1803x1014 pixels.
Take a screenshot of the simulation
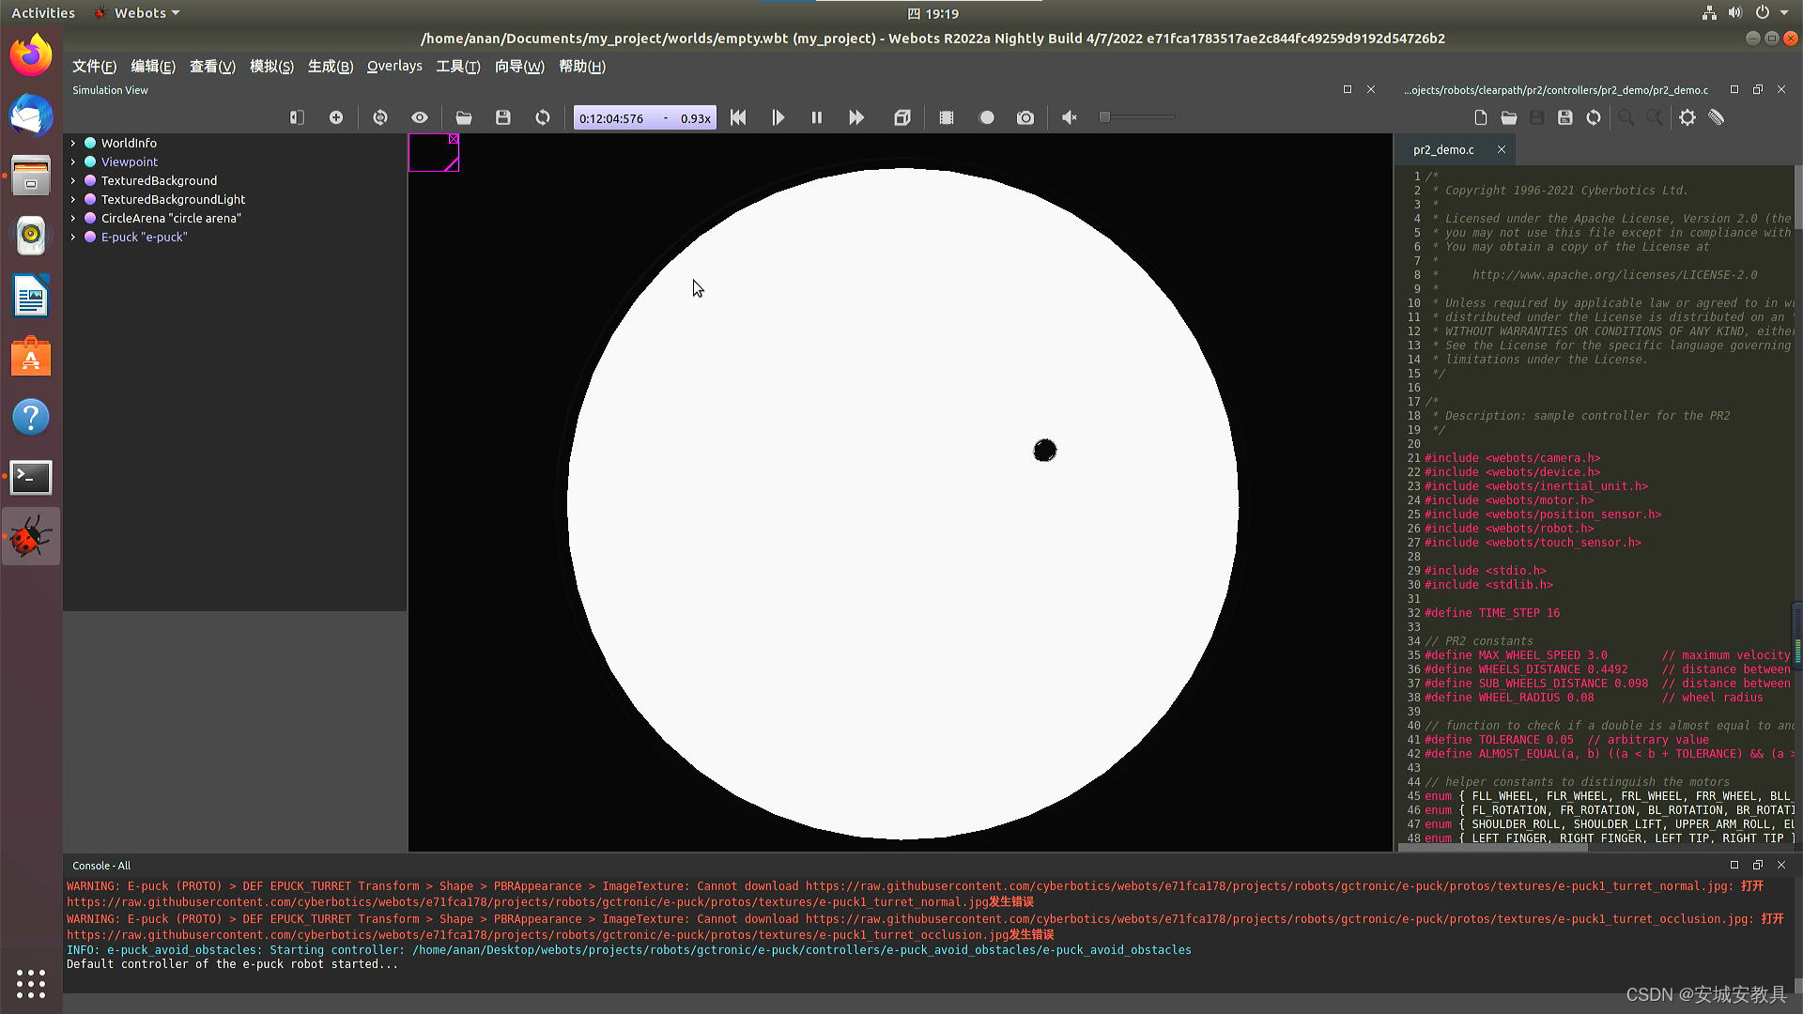click(x=1025, y=117)
